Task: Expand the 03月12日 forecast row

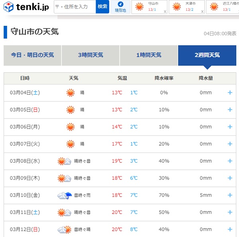Action: coord(230,229)
